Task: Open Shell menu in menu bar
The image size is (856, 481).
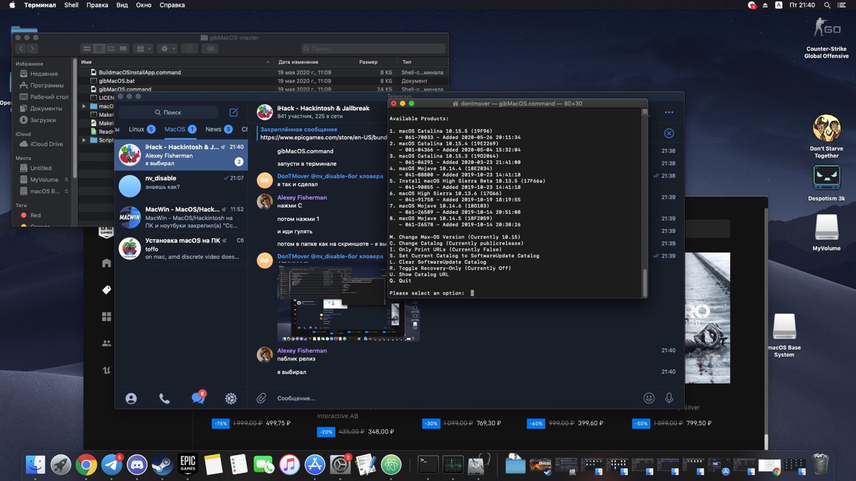Action: click(x=72, y=5)
